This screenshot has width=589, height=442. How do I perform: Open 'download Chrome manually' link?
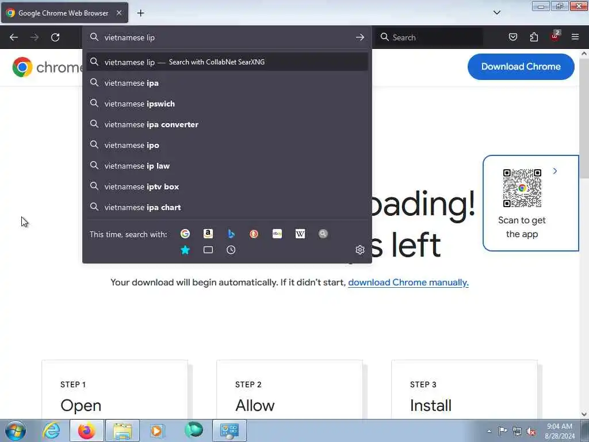tap(408, 282)
